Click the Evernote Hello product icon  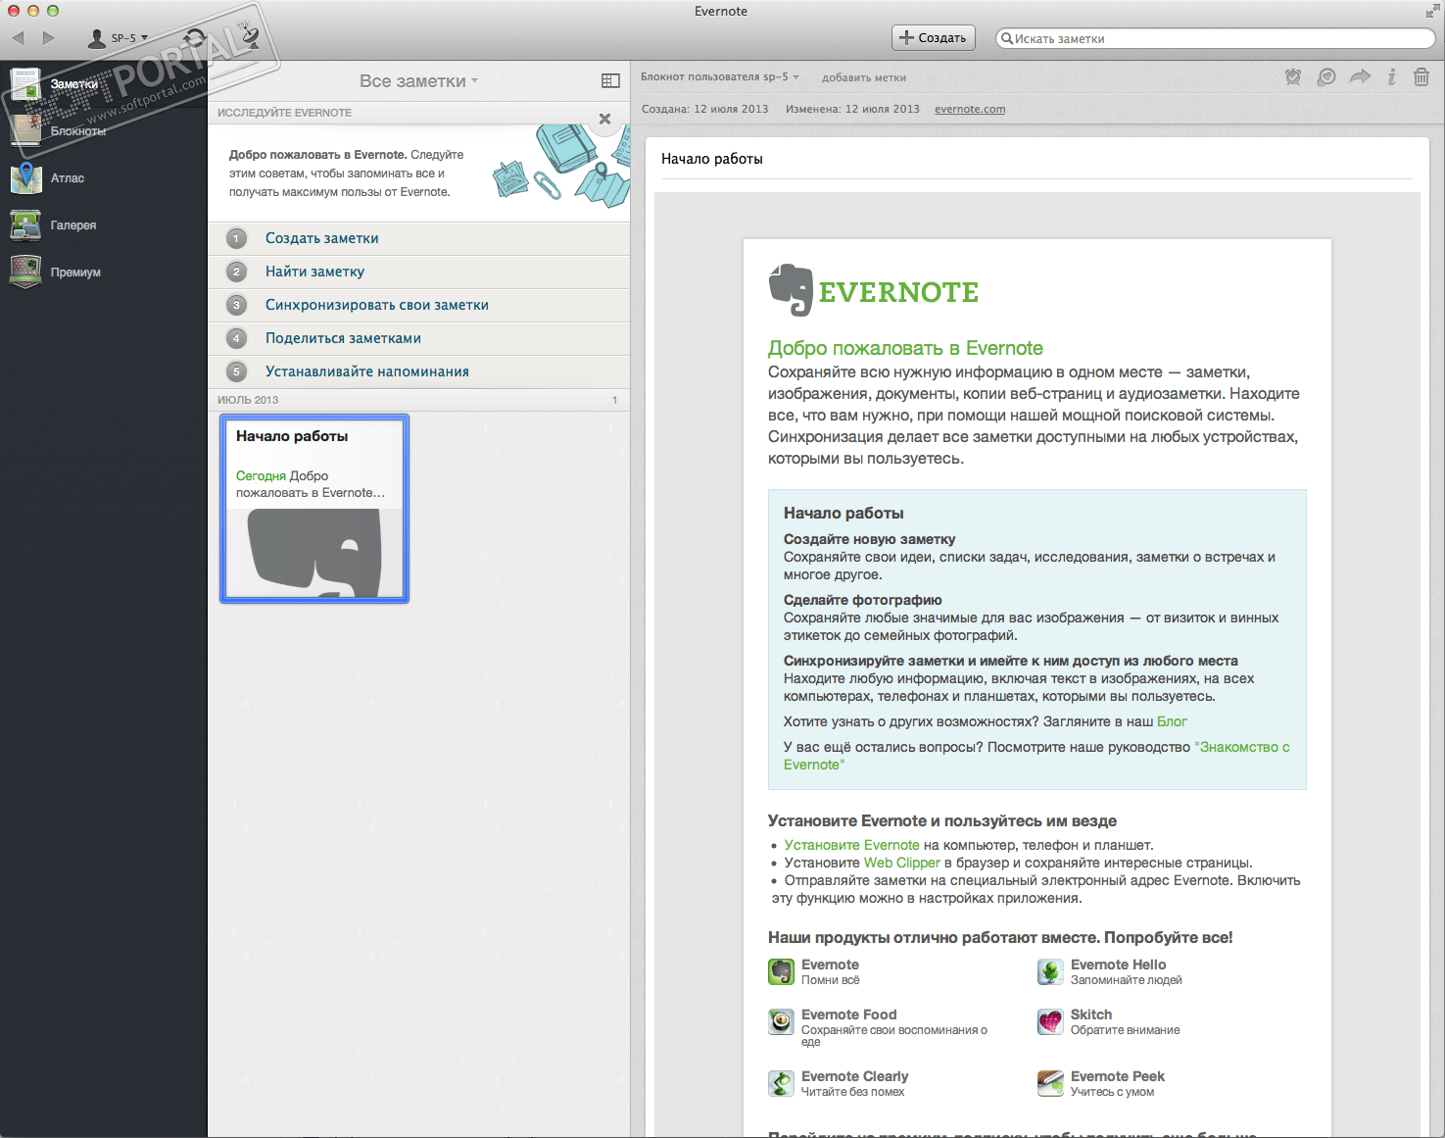point(1050,971)
